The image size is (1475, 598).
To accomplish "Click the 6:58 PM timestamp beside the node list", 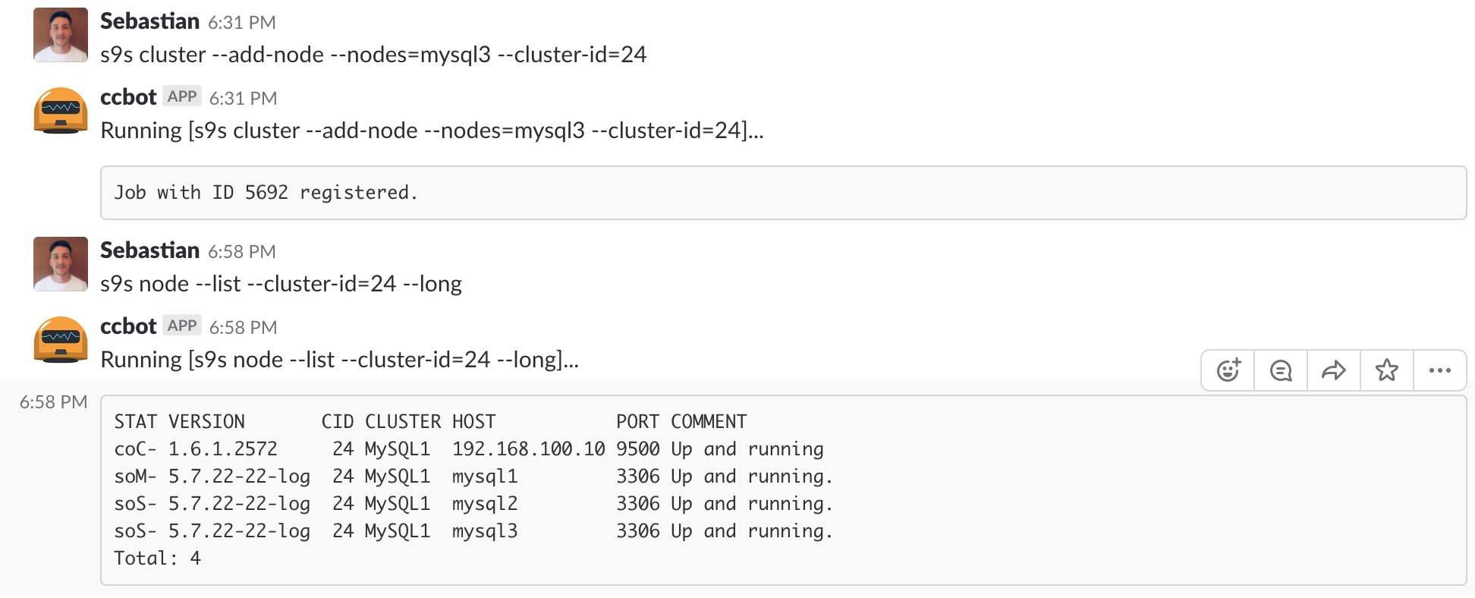I will (x=54, y=402).
